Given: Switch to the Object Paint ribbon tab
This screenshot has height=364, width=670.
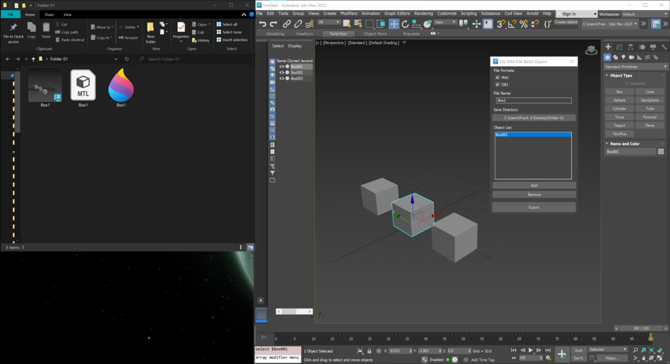Looking at the screenshot, I should (x=375, y=34).
